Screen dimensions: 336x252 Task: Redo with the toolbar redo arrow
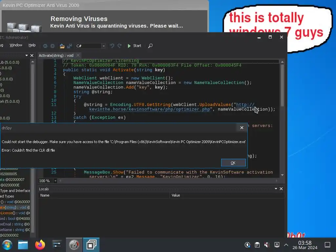119,46
